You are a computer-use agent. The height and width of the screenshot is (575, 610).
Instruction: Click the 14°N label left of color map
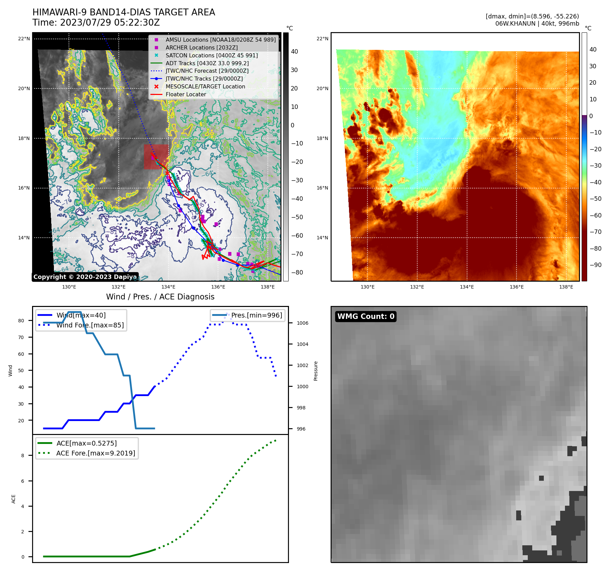pyautogui.click(x=322, y=238)
